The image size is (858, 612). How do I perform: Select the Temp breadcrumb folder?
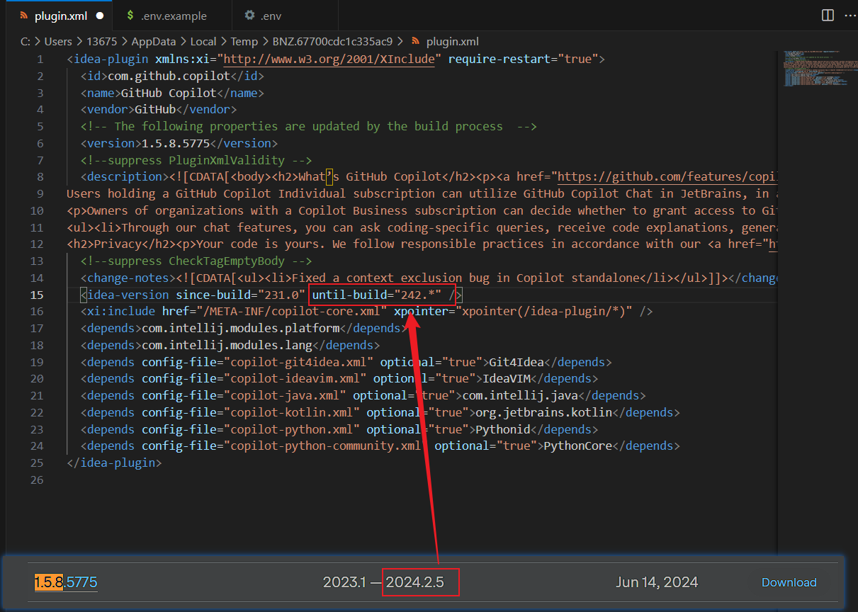pos(244,42)
